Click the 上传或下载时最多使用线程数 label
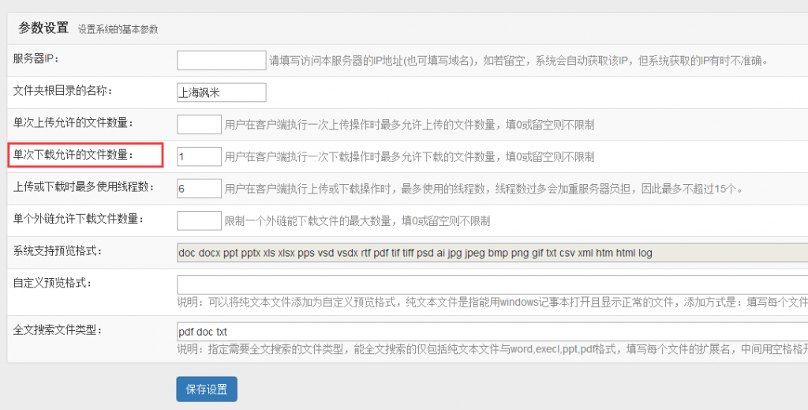 (84, 187)
